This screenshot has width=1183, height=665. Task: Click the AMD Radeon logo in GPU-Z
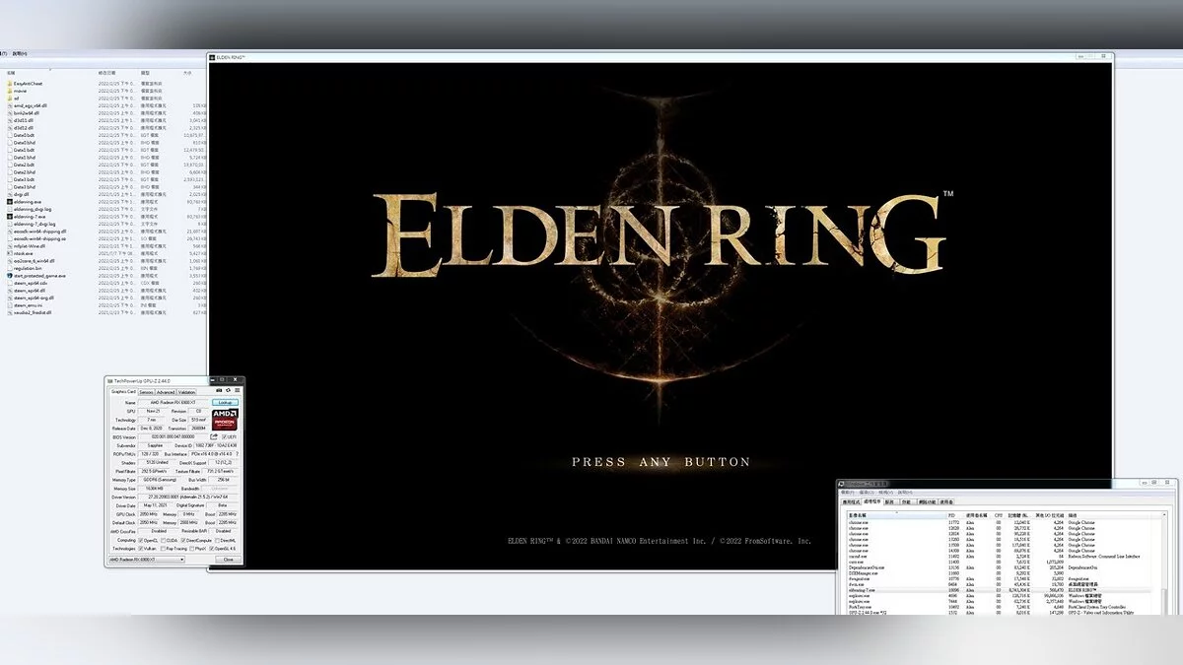tap(225, 420)
